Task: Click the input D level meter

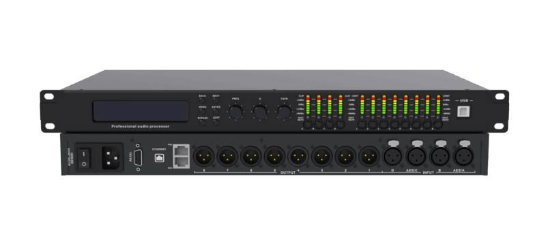Action: pos(340,105)
